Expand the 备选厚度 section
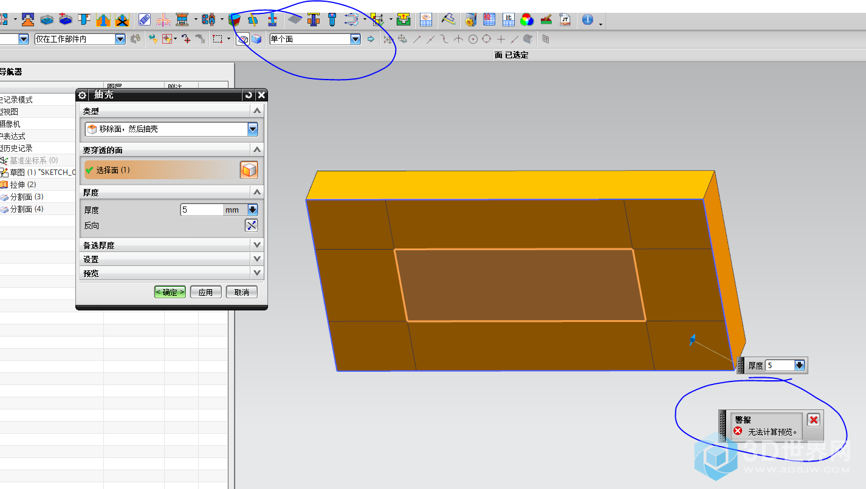Viewport: 866px width, 489px height. click(x=257, y=245)
